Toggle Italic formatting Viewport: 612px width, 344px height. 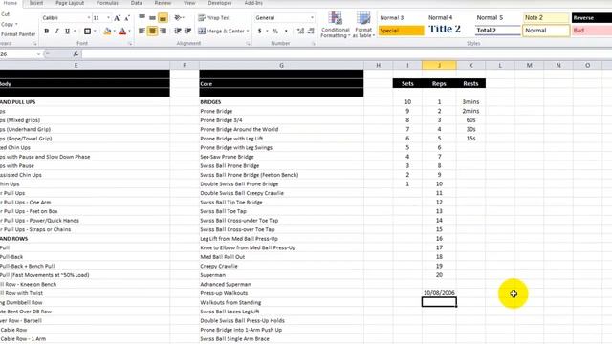[57, 31]
